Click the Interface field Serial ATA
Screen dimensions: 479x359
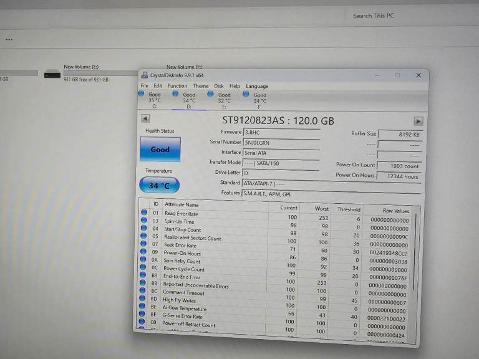point(281,153)
